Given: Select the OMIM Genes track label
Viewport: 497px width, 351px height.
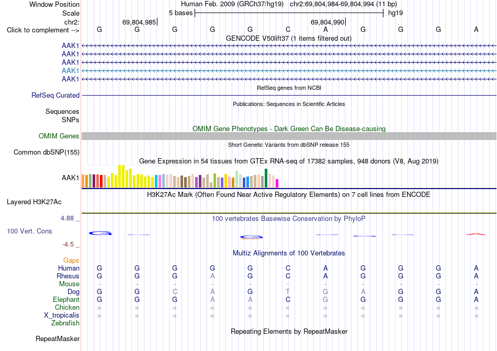Looking at the screenshot, I should tap(59, 136).
